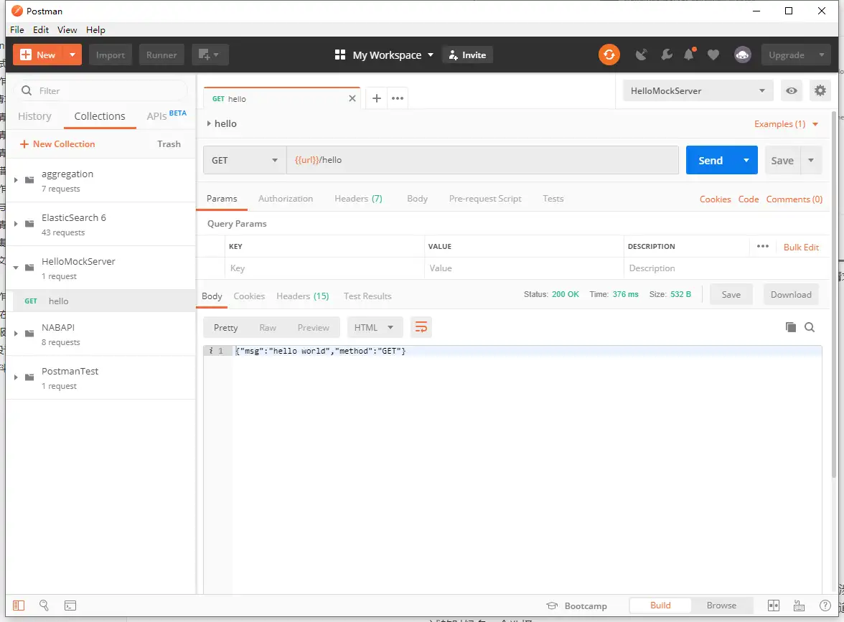Search within the response body
This screenshot has height=622, width=844.
(810, 327)
